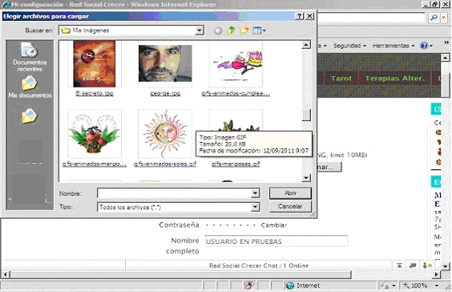Click the page scroll up arrow in IE
The height and width of the screenshot is (292, 452).
(x=446, y=58)
